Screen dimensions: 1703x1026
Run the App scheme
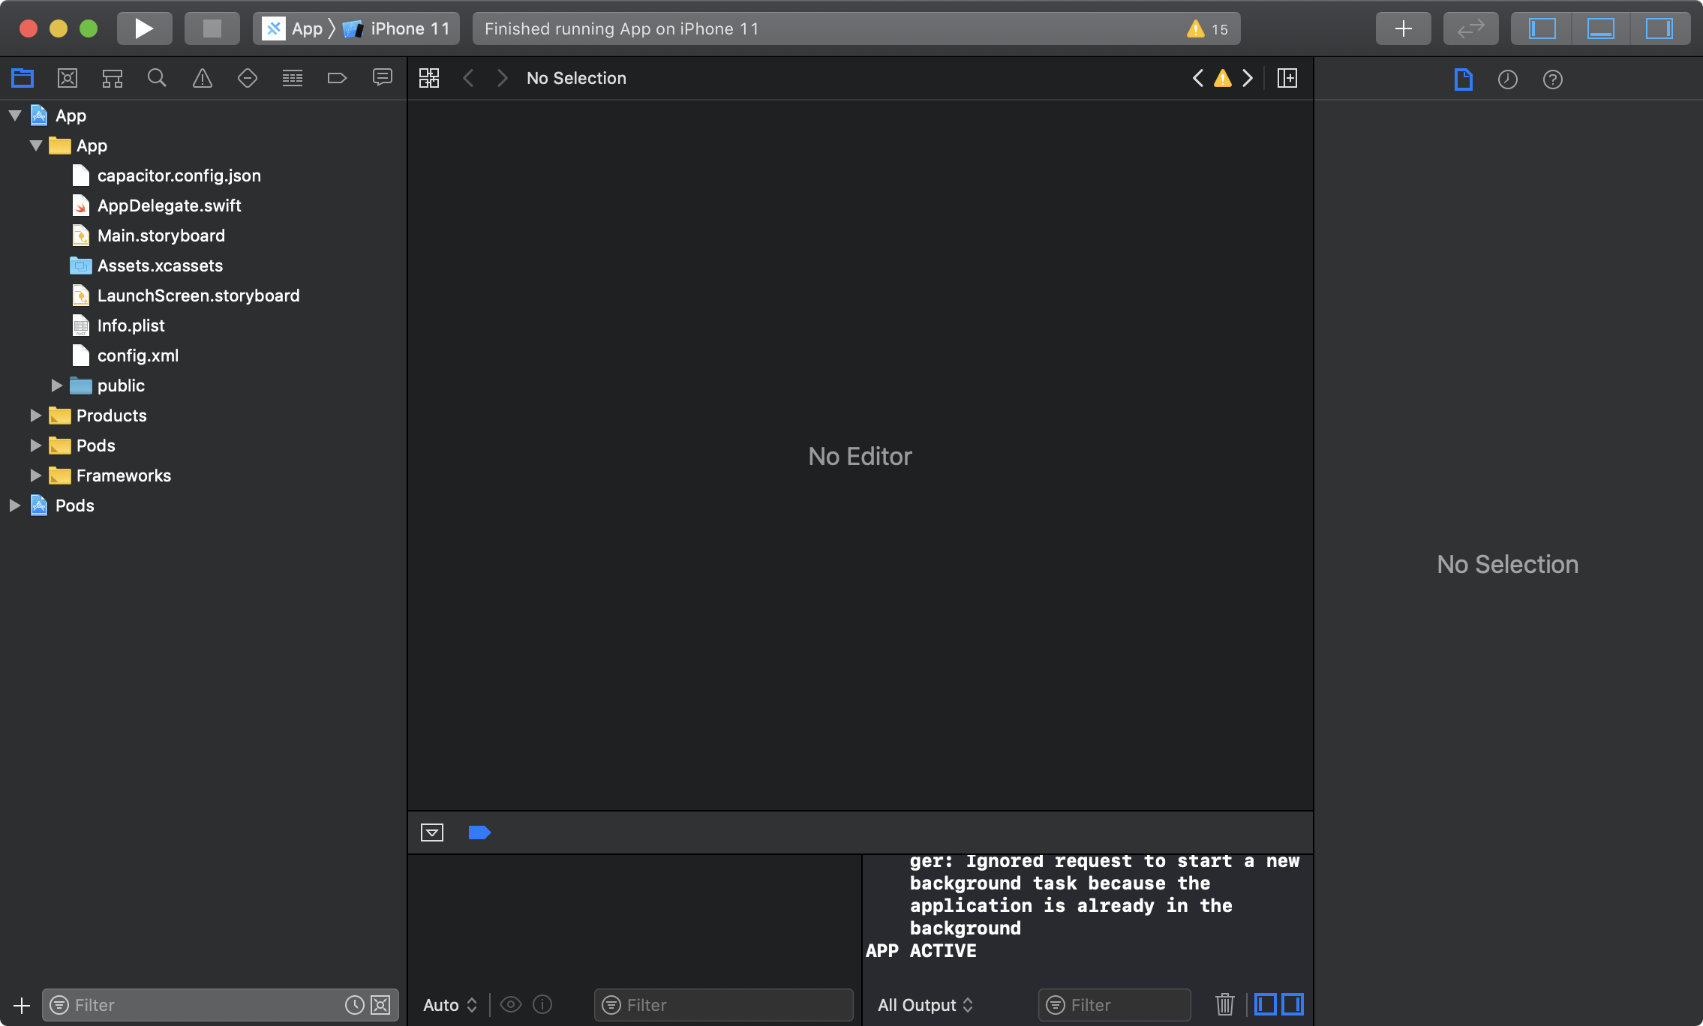point(144,28)
